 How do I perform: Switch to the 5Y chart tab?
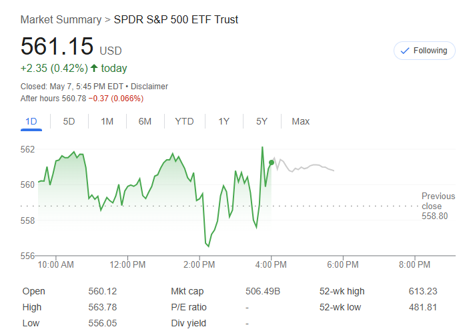coord(262,121)
